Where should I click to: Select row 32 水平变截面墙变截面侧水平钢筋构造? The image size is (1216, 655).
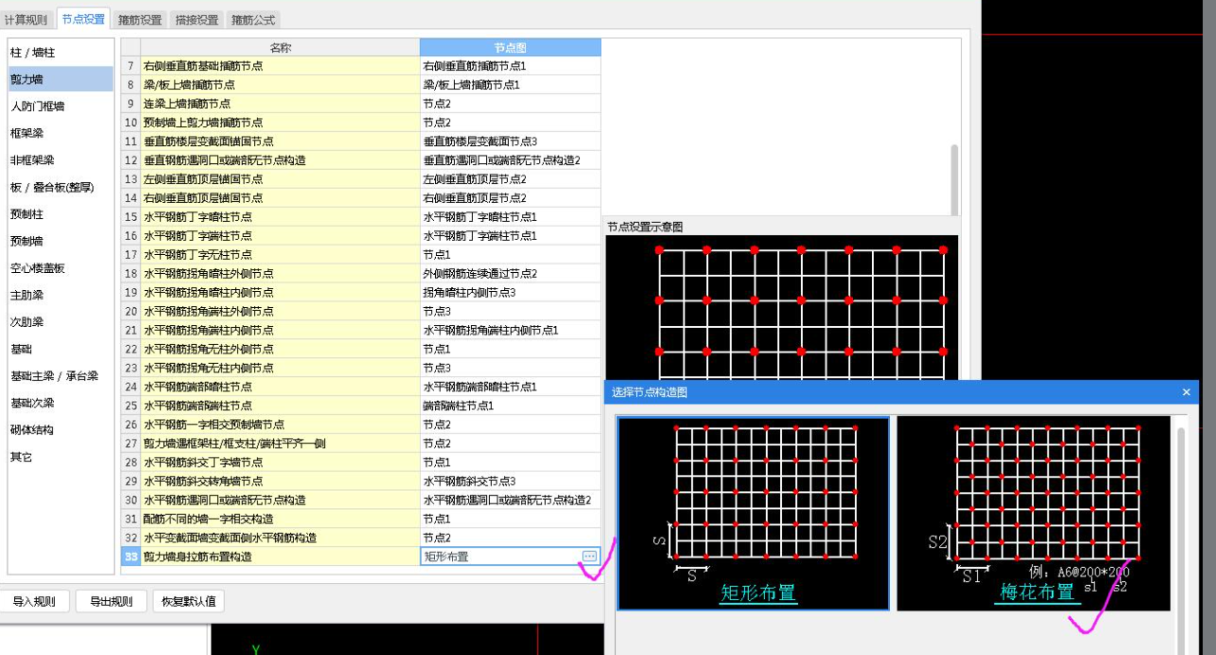coord(281,537)
